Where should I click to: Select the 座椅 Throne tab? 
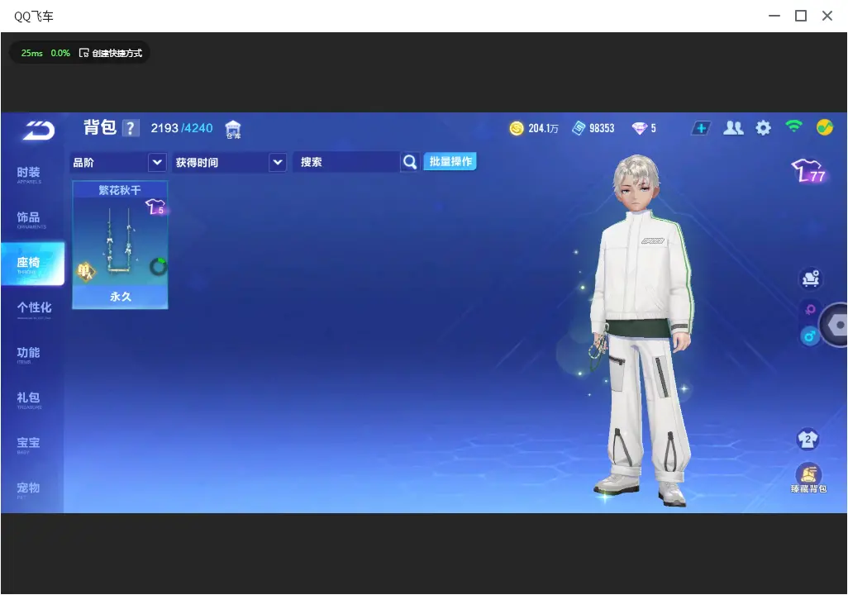[32, 264]
